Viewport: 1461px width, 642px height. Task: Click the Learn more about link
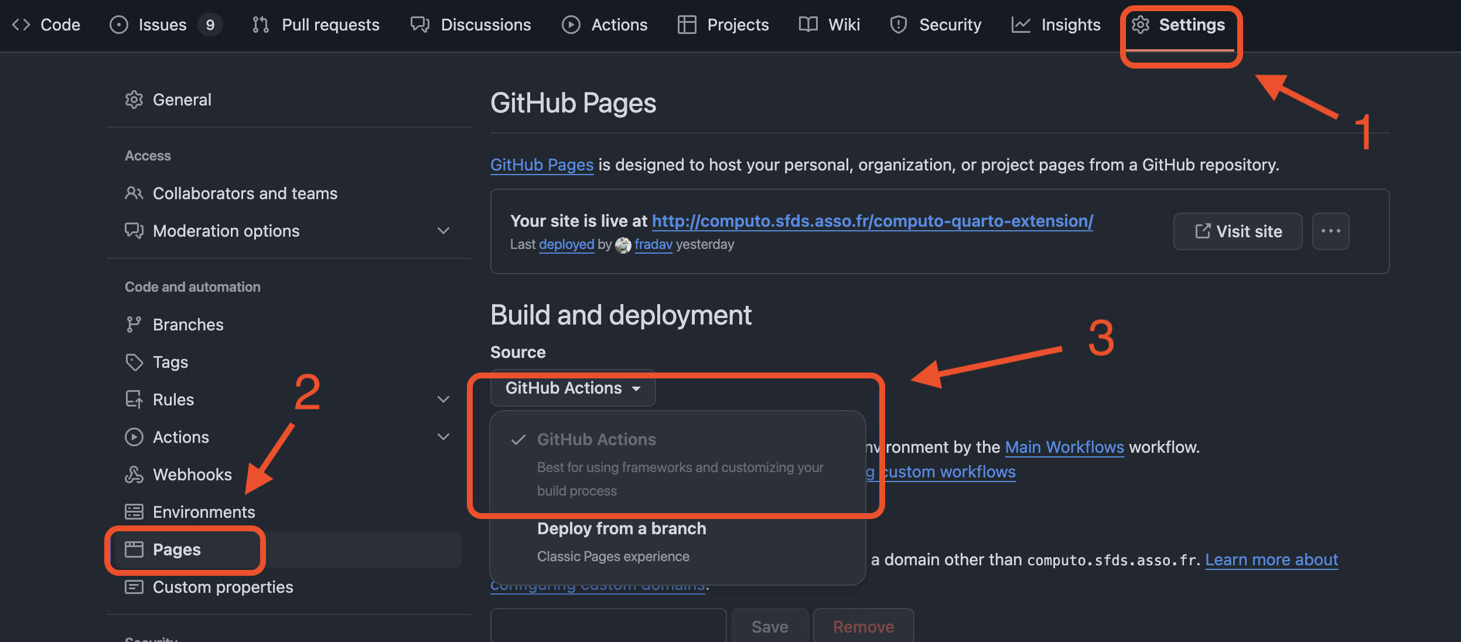click(1272, 560)
